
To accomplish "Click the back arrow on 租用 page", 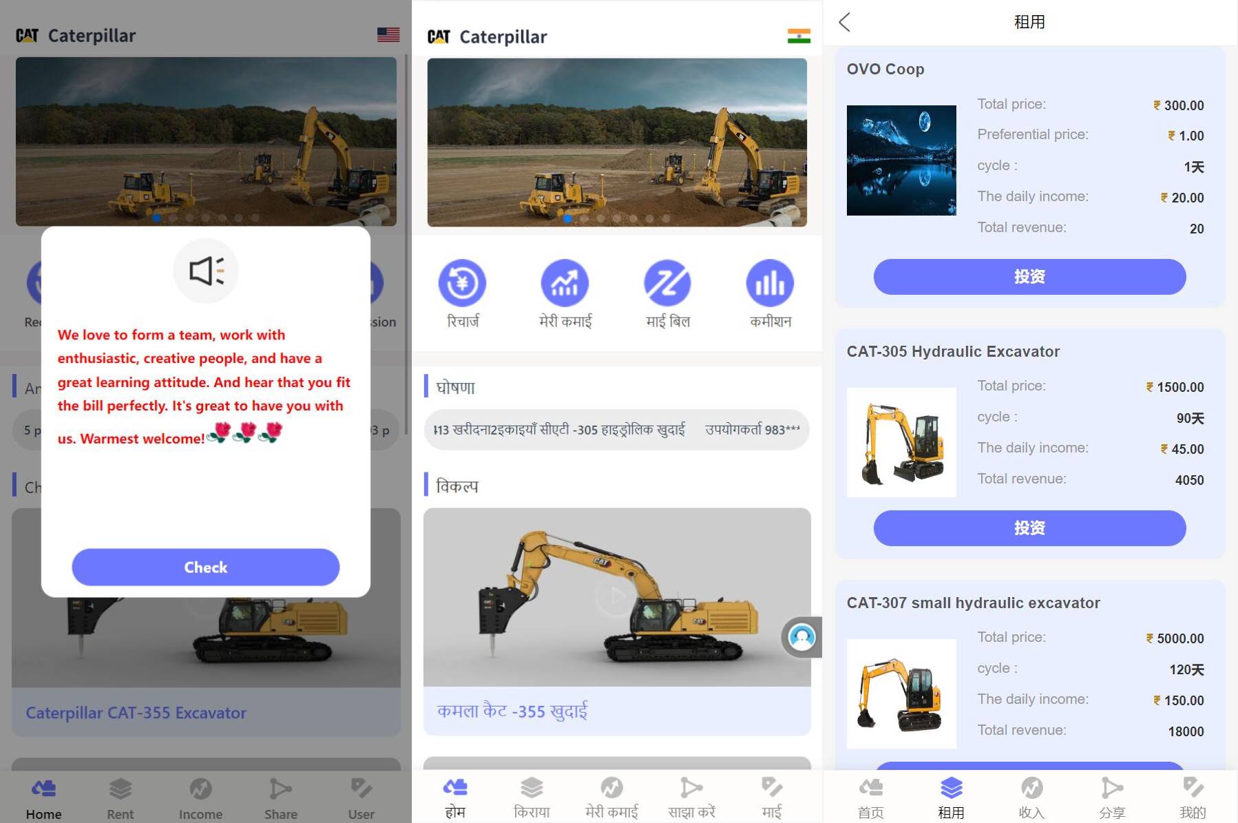I will 845,22.
